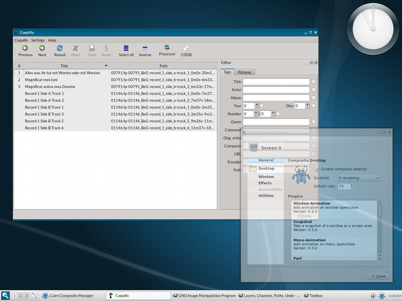Select row 'Record 1 Side B Track 6'
This screenshot has width=402, height=301.
click(x=115, y=128)
